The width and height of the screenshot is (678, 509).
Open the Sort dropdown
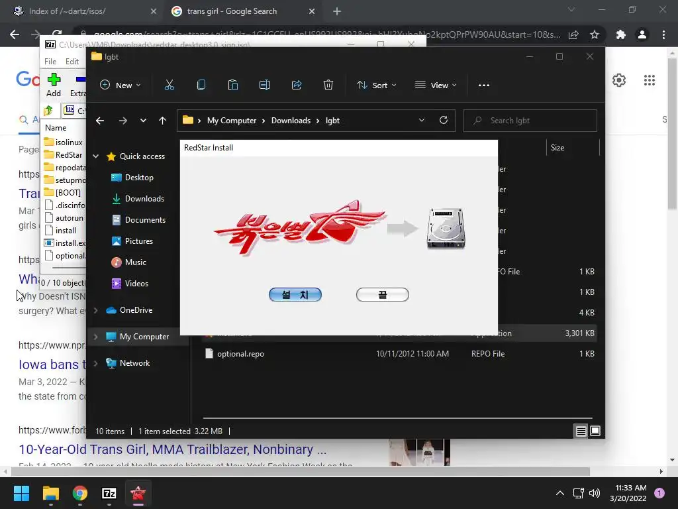376,85
